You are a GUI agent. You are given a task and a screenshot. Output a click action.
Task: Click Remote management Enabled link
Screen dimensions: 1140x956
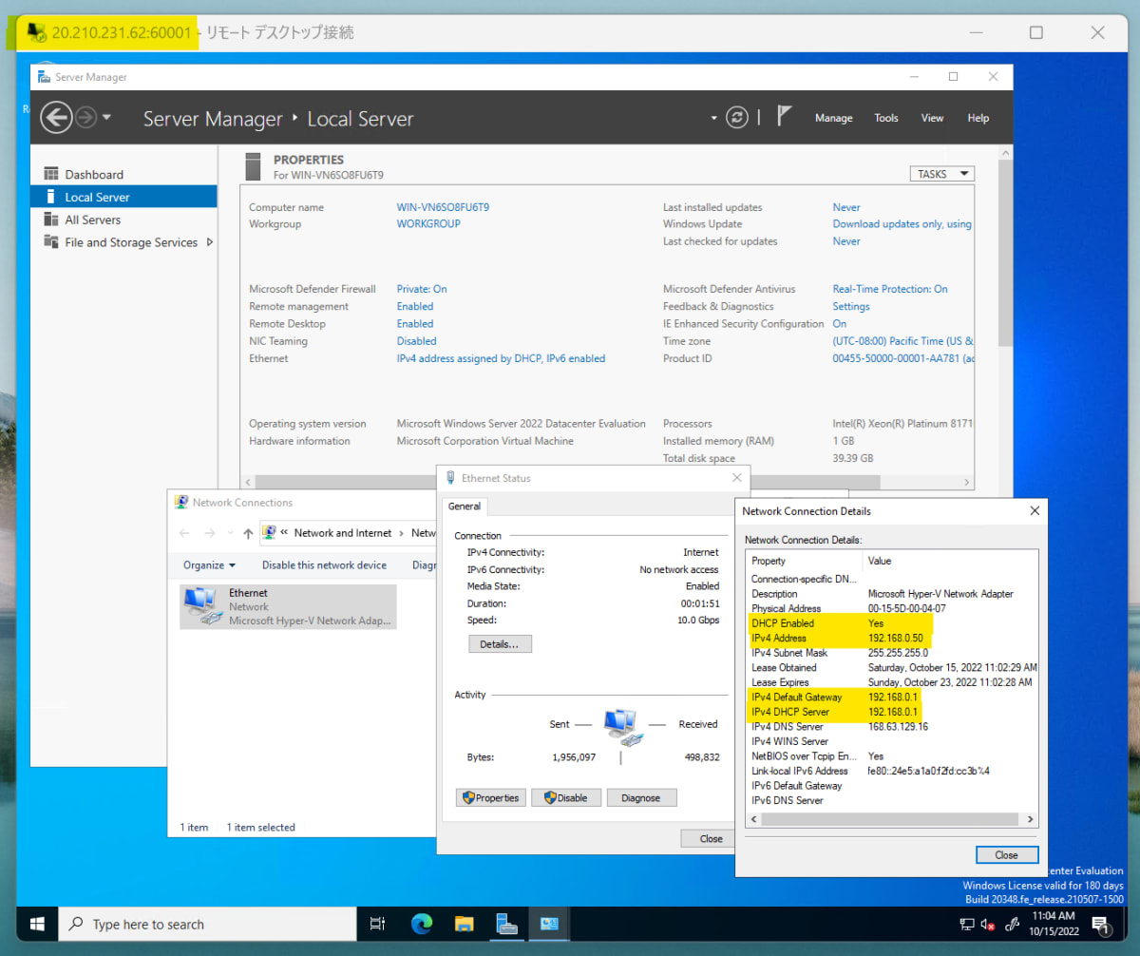click(415, 306)
